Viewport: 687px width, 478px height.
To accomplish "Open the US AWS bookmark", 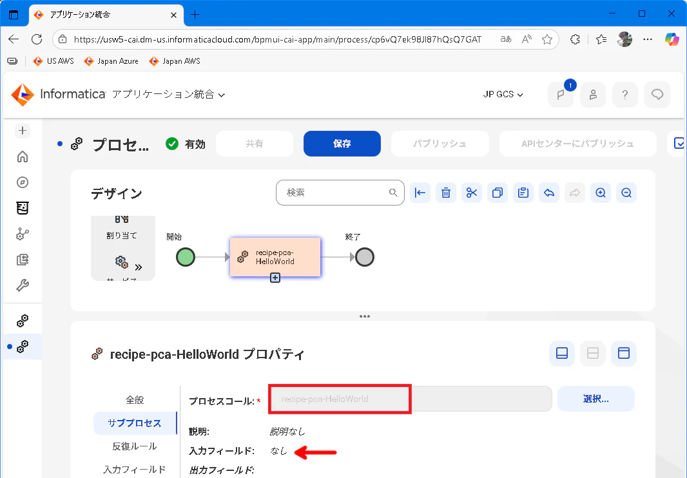I will 53,61.
